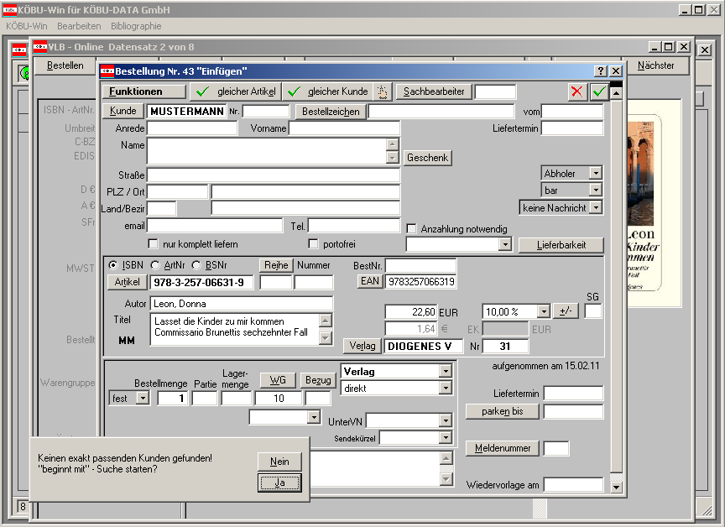725x527 pixels.
Task: Open the KÖBU-Win menu
Action: (26, 26)
